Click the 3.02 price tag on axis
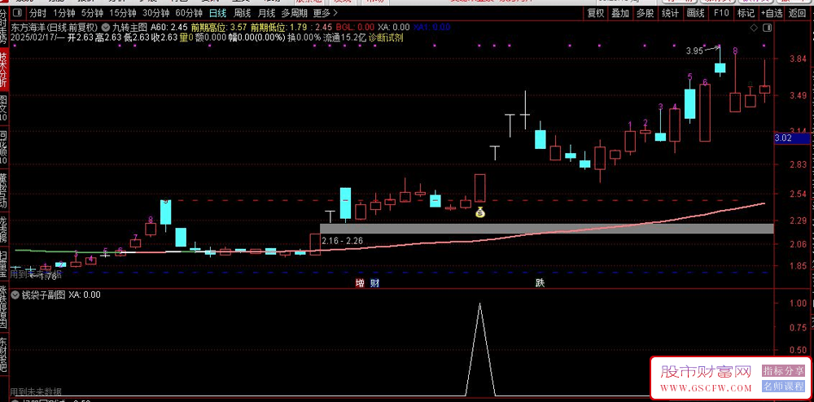The height and width of the screenshot is (402, 814). [790, 138]
